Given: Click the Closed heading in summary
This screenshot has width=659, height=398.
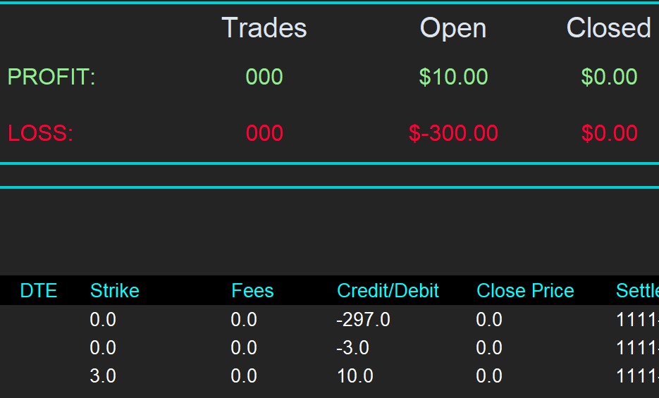Looking at the screenshot, I should [608, 28].
